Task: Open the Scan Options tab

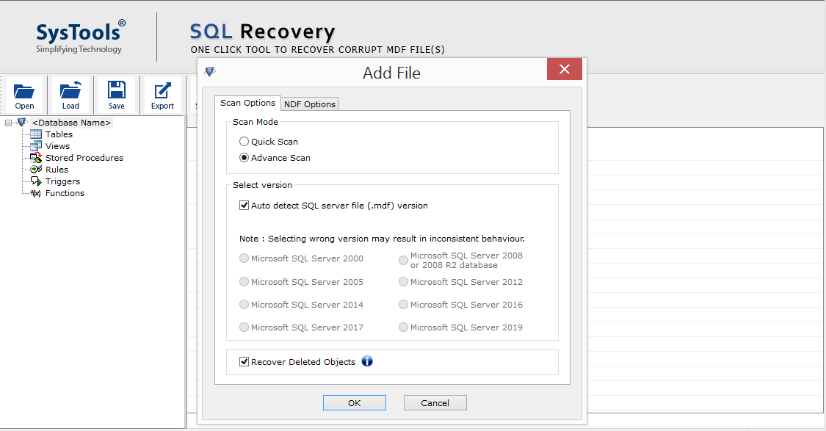Action: click(248, 103)
